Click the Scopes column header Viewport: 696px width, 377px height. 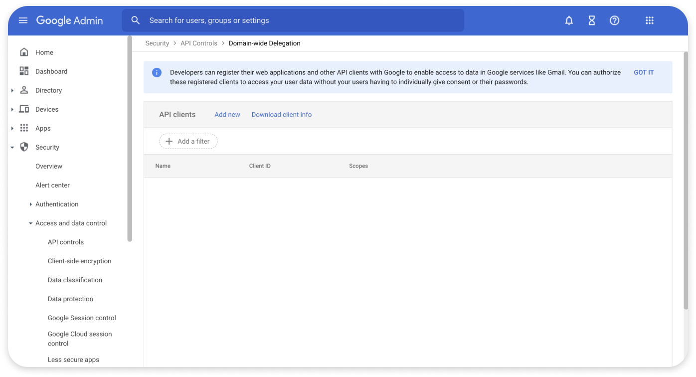[358, 166]
